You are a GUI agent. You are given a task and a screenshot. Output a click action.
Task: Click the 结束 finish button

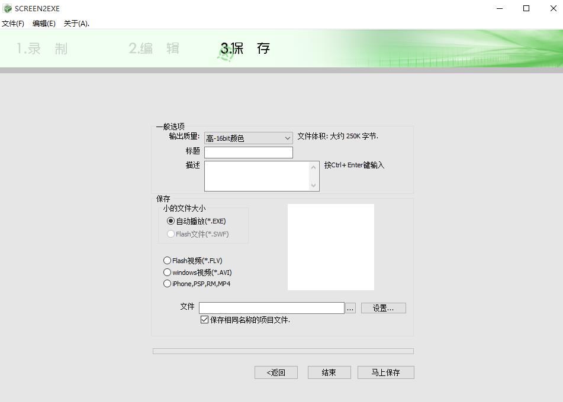(x=329, y=372)
